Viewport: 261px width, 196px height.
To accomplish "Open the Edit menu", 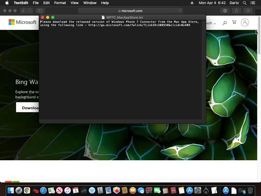I will pyautogui.click(x=46, y=3).
